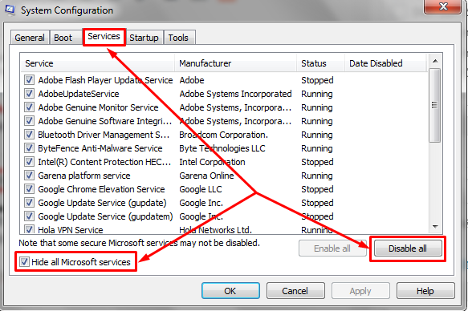Open Help for System Configuration
This screenshot has width=468, height=311.
425,291
